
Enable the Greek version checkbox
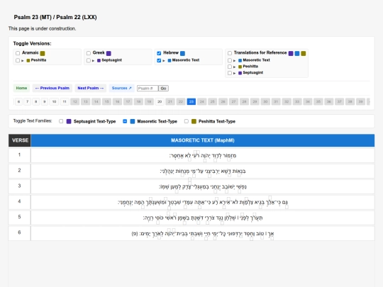(x=89, y=53)
